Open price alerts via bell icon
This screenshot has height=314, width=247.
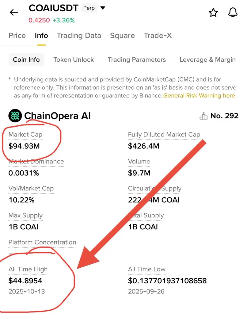pos(233,13)
